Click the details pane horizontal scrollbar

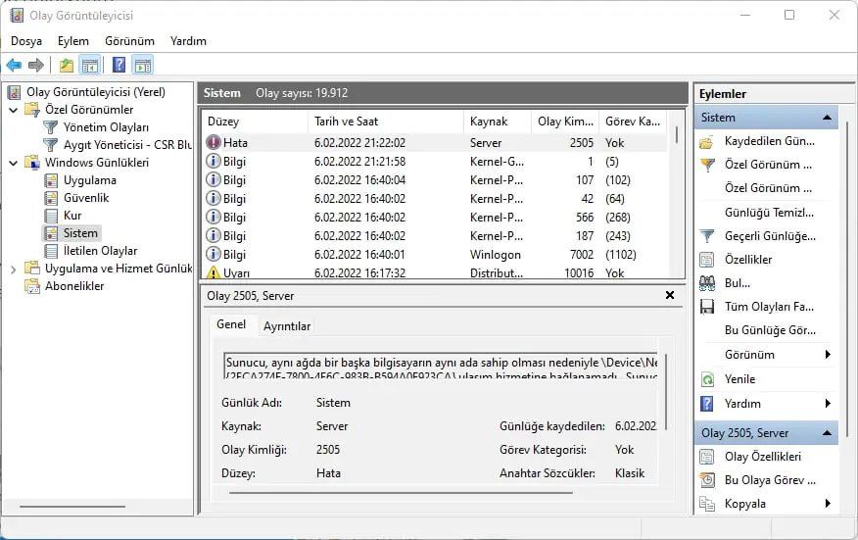pyautogui.click(x=402, y=492)
